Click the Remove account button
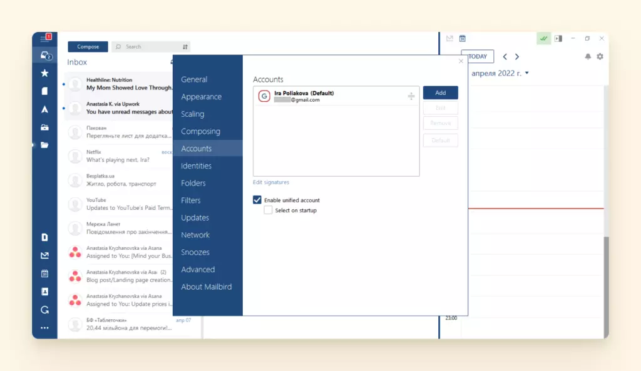 tap(440, 123)
